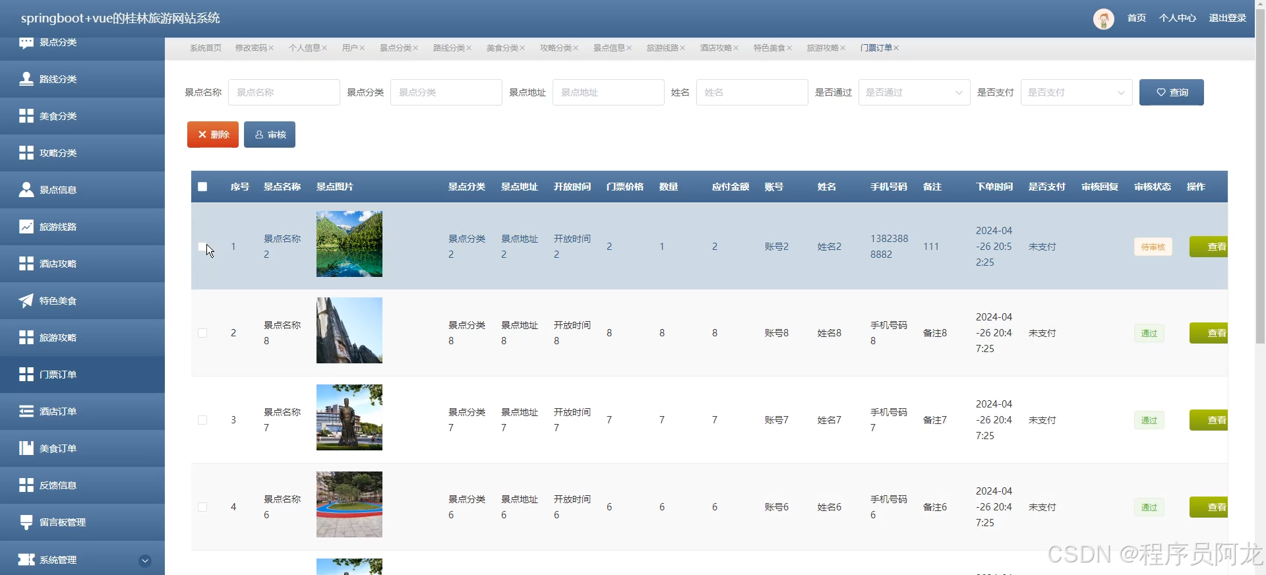Close the 个人信息 tab

(x=324, y=48)
